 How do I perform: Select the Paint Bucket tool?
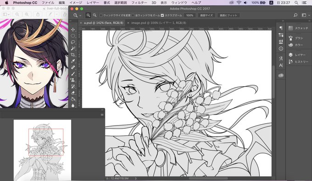click(73, 99)
